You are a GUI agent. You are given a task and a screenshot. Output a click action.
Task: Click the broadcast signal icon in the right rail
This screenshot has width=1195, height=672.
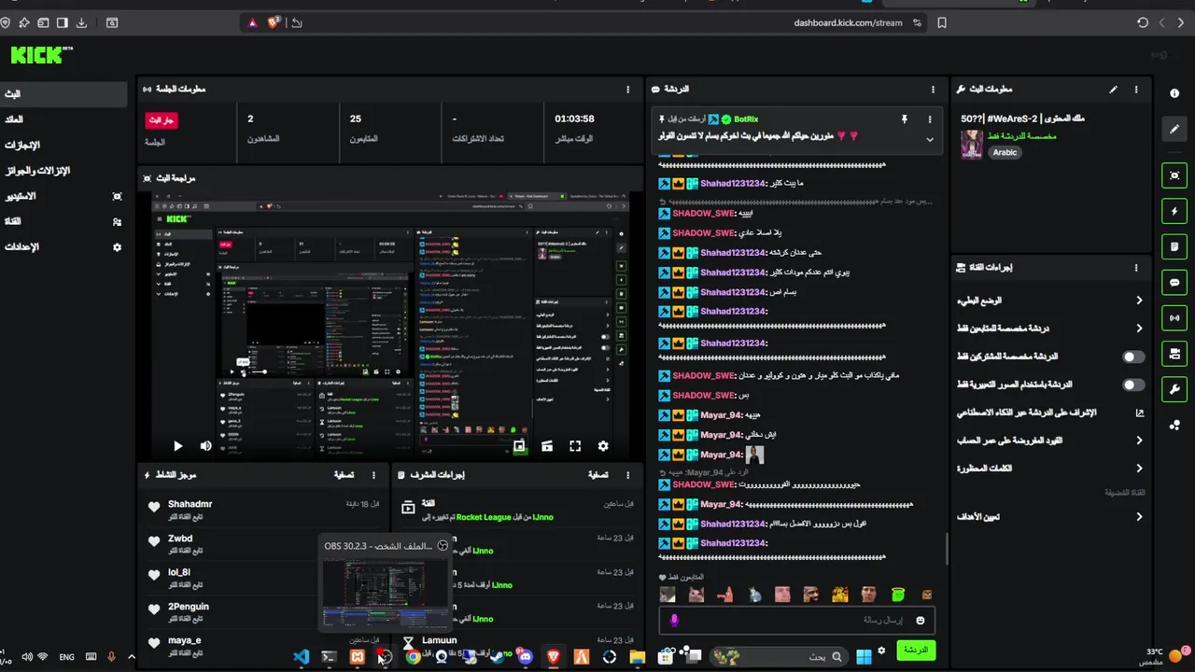click(x=1174, y=317)
